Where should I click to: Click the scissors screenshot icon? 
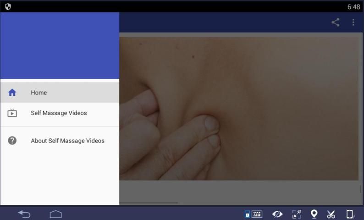click(331, 214)
